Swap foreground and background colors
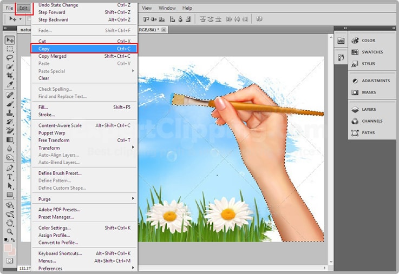 [x=13, y=240]
